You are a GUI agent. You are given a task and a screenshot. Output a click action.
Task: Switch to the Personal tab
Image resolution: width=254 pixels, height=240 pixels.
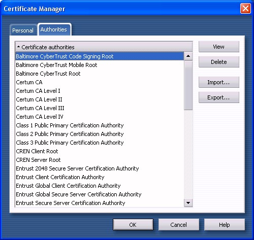click(x=23, y=30)
